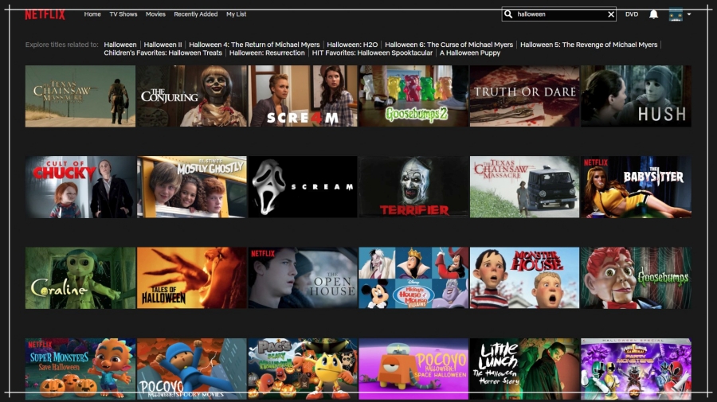717x402 pixels.
Task: Open Pocoyo Halloween Spooky Movies thumbnail
Action: [x=191, y=369]
